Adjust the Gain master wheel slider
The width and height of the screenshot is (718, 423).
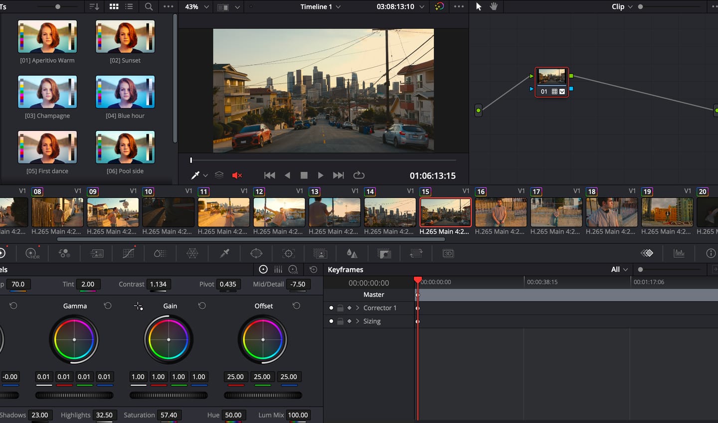click(169, 395)
